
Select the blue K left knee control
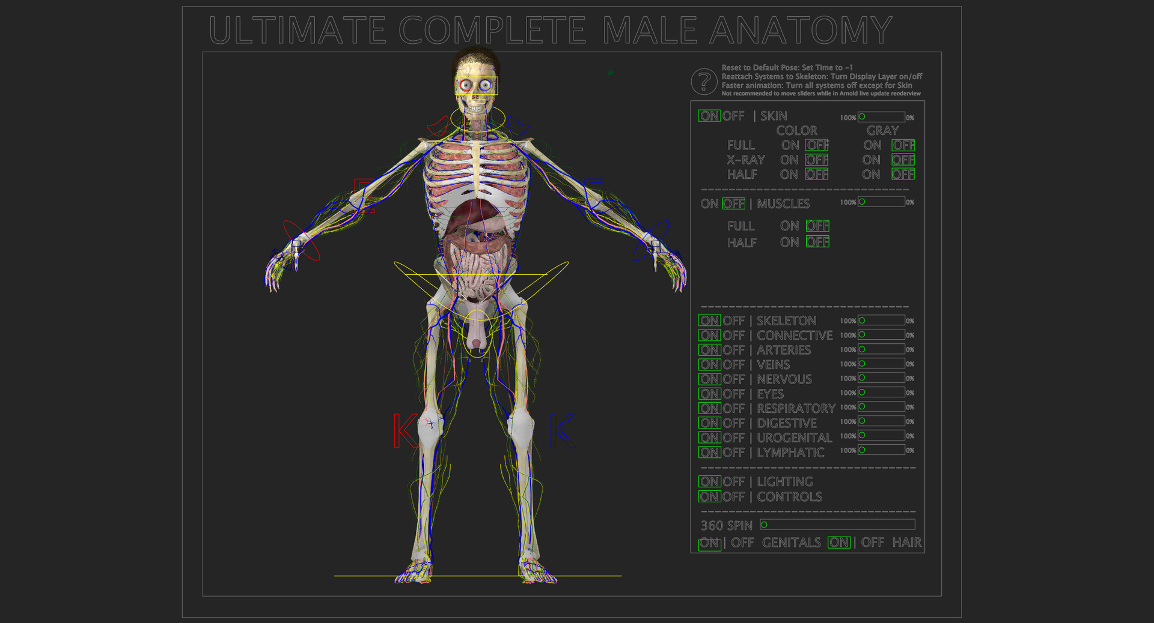(x=562, y=431)
